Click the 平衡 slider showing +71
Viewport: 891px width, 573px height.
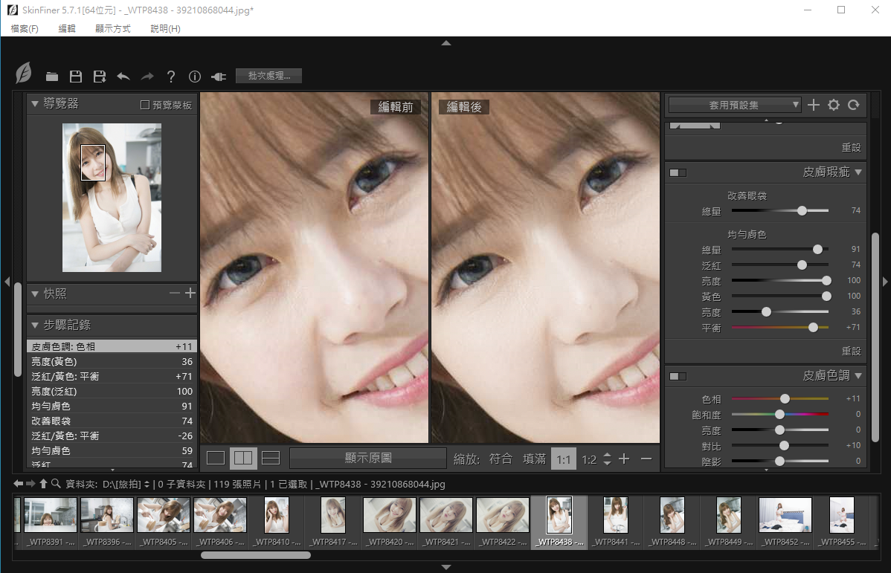click(780, 328)
